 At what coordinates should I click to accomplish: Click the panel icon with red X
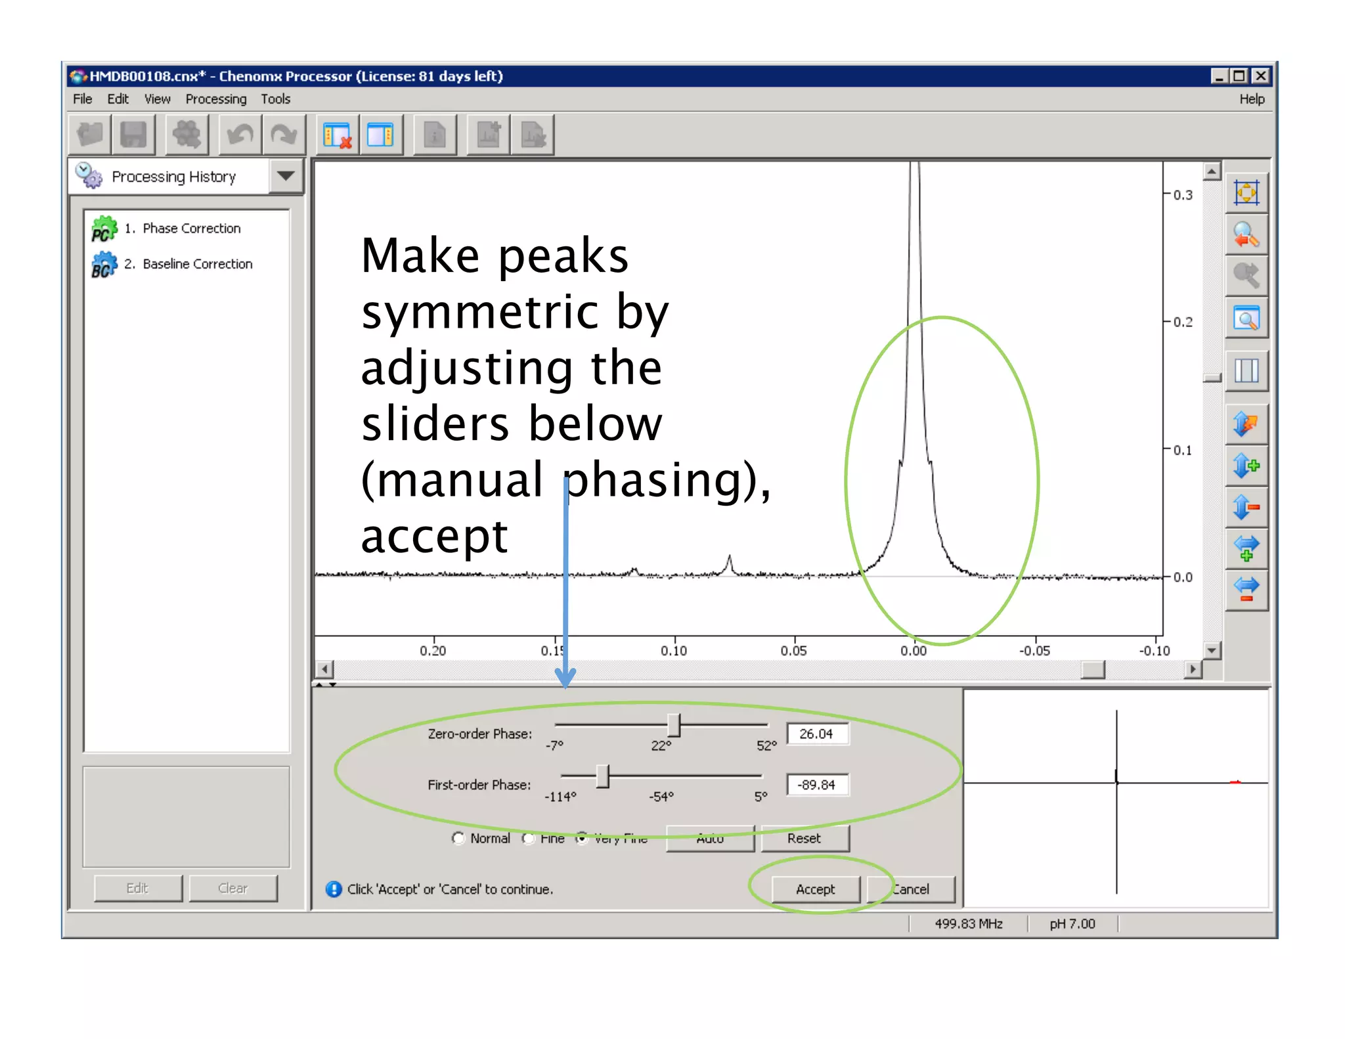click(x=337, y=135)
